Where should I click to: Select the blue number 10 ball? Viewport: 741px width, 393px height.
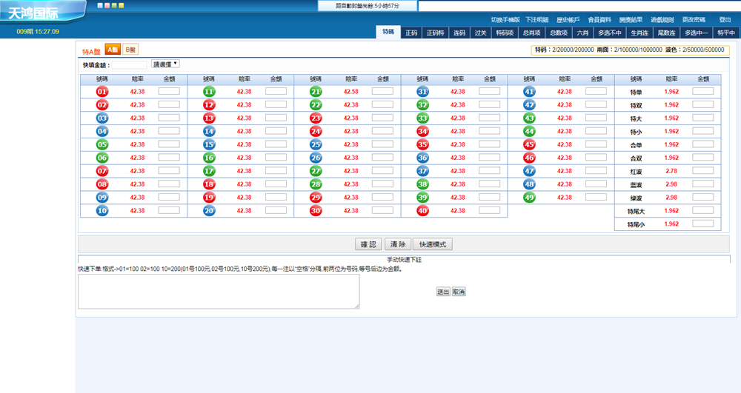(102, 211)
